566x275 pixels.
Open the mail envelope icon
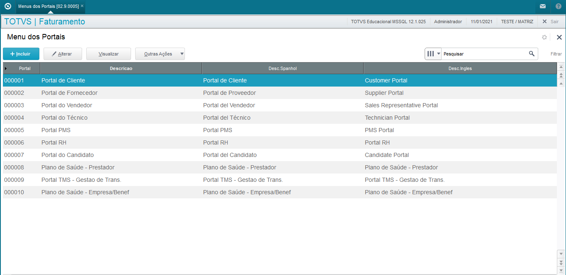543,6
